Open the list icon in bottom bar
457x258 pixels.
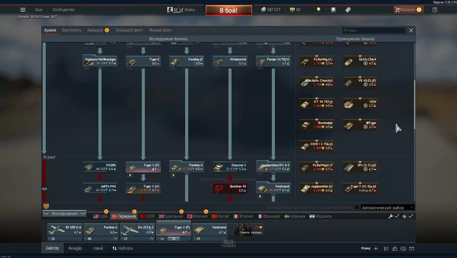pyautogui.click(x=386, y=249)
